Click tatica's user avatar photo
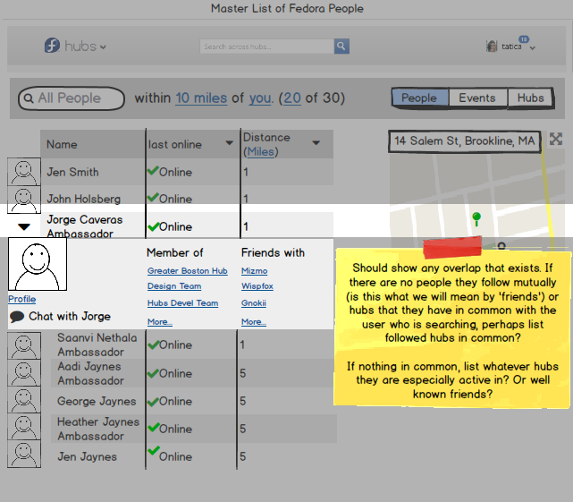The height and width of the screenshot is (502, 573). point(492,47)
